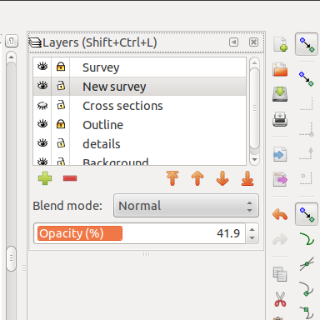Toggle snap to cusp nodes
The height and width of the screenshot is (320, 320).
[x=307, y=289]
